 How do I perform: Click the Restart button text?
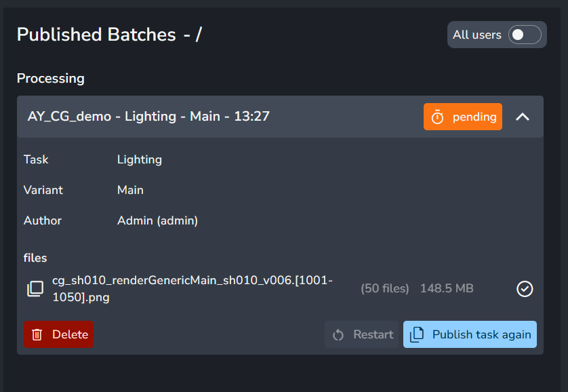tap(373, 334)
